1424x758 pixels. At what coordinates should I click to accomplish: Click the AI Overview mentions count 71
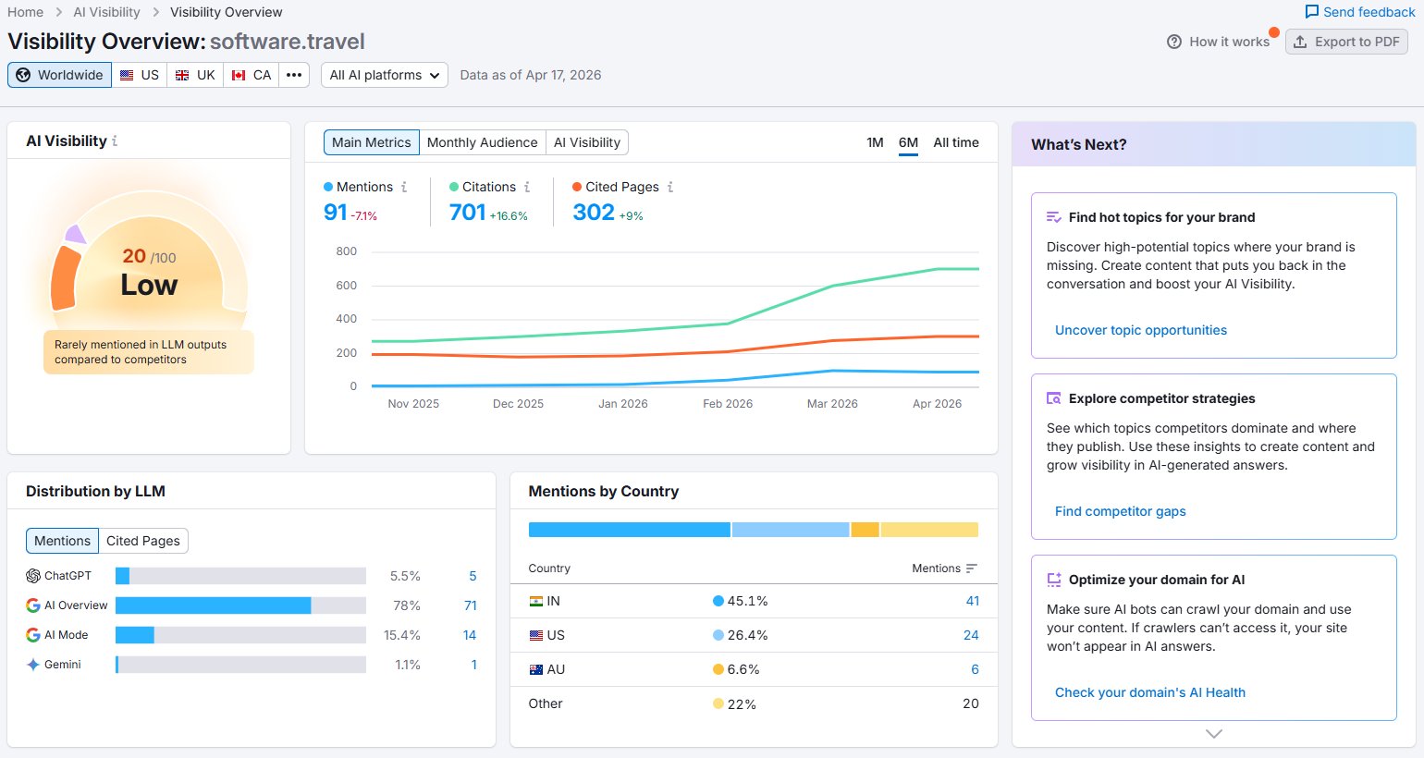(471, 605)
